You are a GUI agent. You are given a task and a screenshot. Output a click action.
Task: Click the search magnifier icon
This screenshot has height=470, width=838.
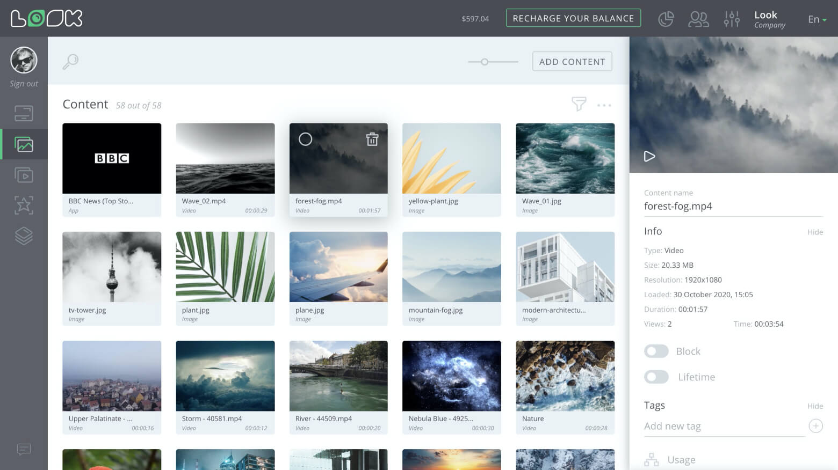[x=70, y=62]
